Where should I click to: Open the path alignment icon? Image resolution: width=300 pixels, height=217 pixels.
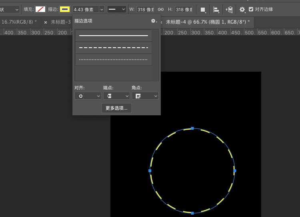tap(216, 10)
